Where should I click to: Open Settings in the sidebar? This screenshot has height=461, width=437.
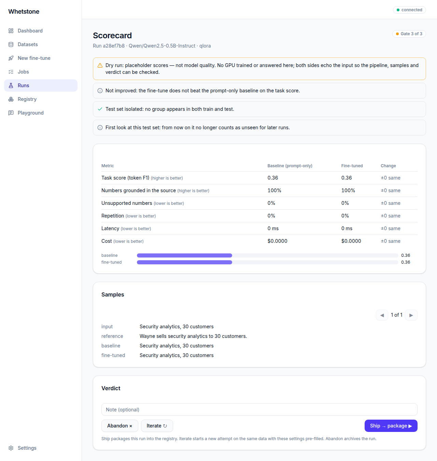(41, 448)
